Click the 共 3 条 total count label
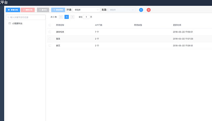 (x=54, y=17)
